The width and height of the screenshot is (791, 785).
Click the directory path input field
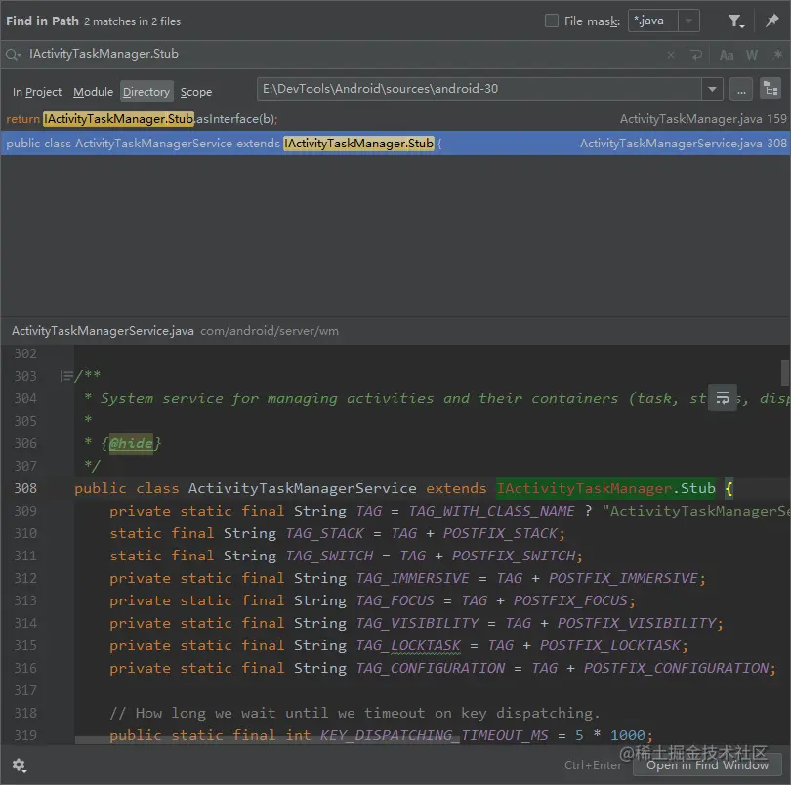[x=479, y=89]
